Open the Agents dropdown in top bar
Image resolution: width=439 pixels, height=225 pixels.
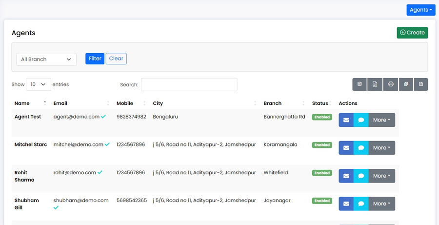coord(421,10)
